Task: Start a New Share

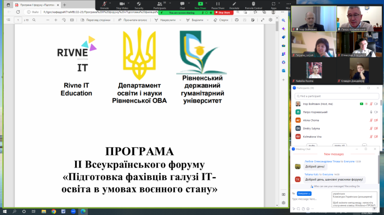Action: coord(200,5)
